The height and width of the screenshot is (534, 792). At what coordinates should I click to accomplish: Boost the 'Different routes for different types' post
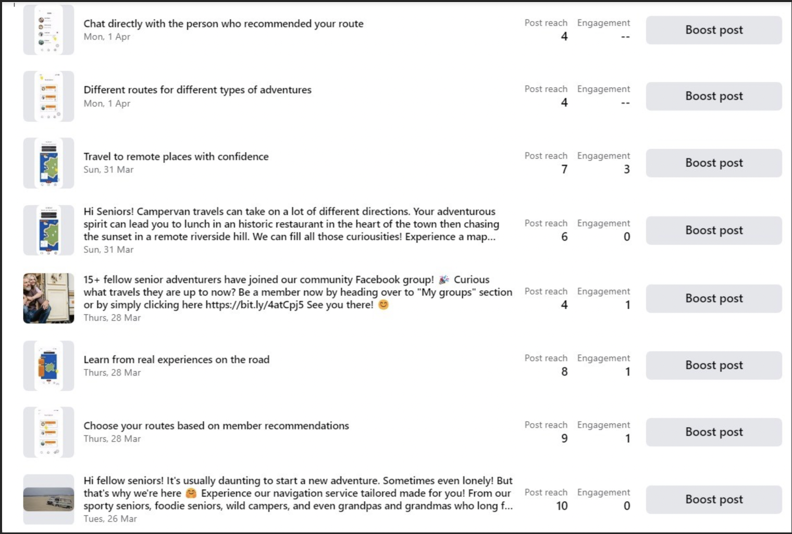pos(714,96)
